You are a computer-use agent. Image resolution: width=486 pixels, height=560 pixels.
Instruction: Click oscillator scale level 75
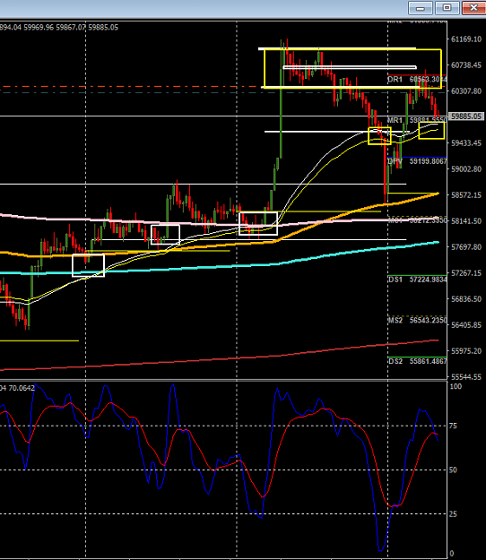point(453,426)
